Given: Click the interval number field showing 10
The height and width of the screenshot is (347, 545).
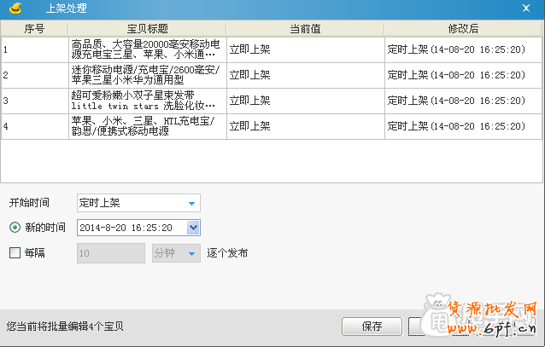Looking at the screenshot, I should (110, 253).
